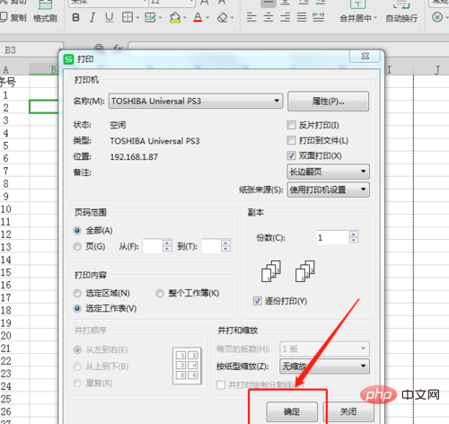This screenshot has width=449, height=424.
Task: Click Copy (复制) in toolbar
Action: pyautogui.click(x=13, y=18)
